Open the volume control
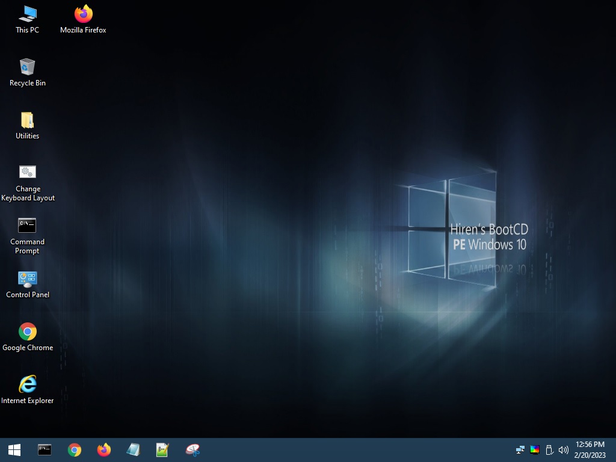616x462 pixels. [x=564, y=449]
